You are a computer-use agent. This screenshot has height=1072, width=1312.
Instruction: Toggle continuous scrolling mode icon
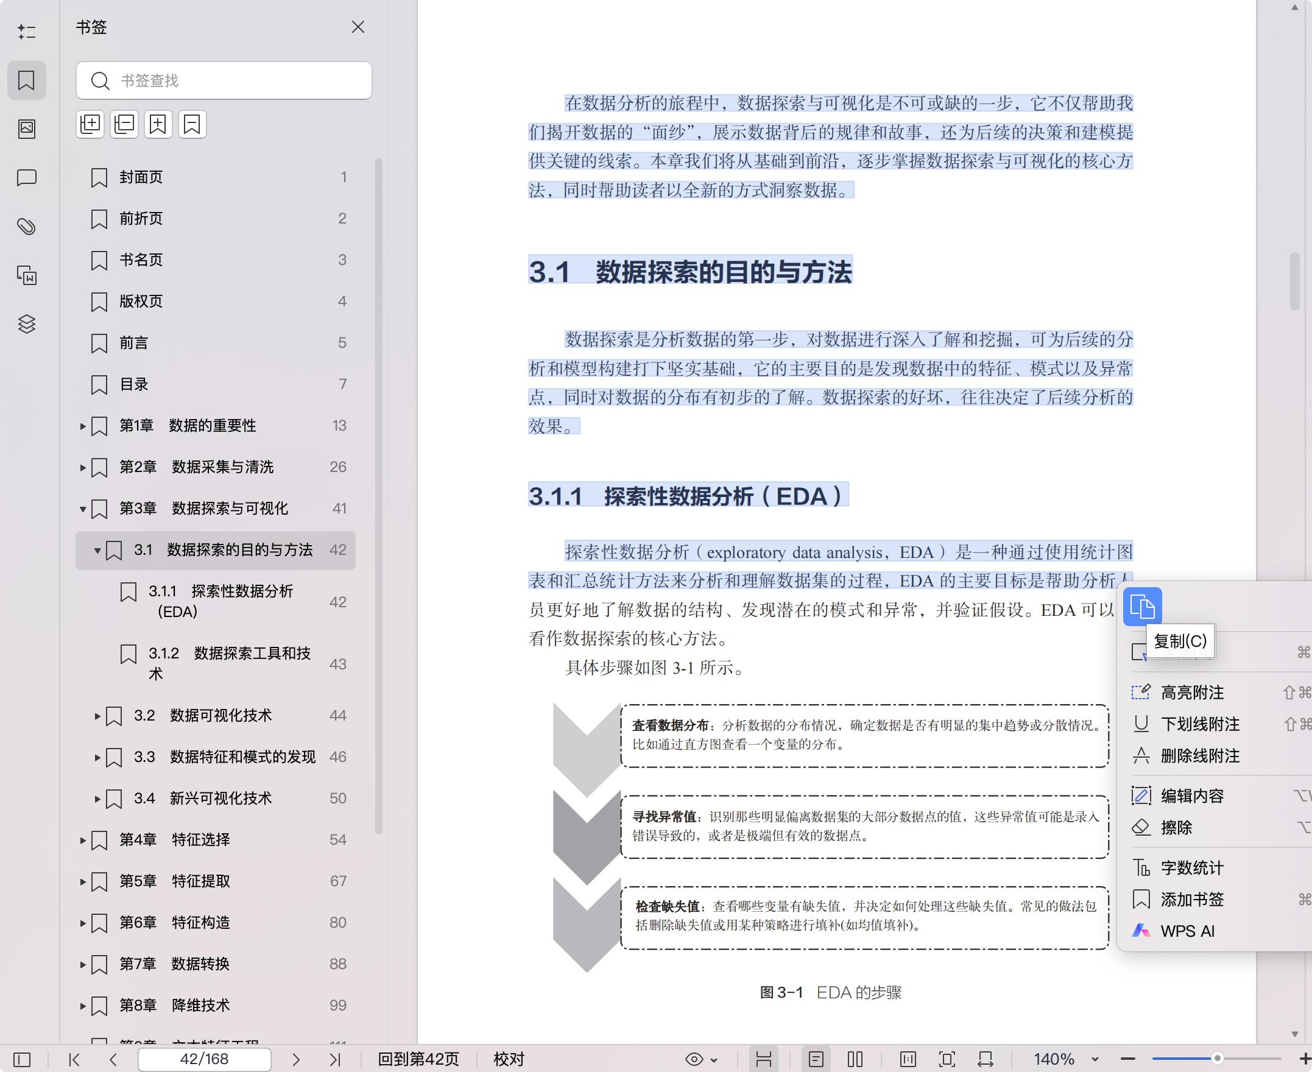[x=764, y=1060]
